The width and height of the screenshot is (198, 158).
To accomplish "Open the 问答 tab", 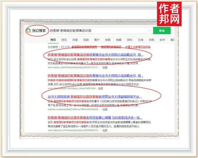I will coord(75,40).
